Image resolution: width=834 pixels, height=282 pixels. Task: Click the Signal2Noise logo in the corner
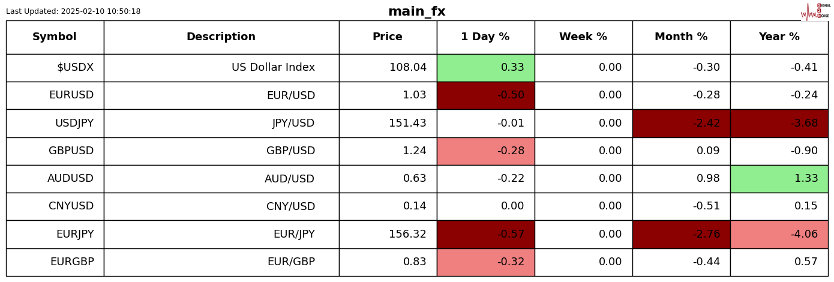[815, 11]
